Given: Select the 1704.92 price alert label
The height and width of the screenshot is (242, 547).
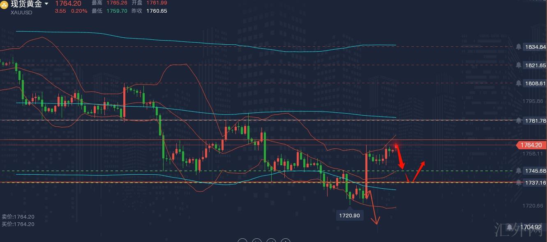Looking at the screenshot, I should point(530,227).
